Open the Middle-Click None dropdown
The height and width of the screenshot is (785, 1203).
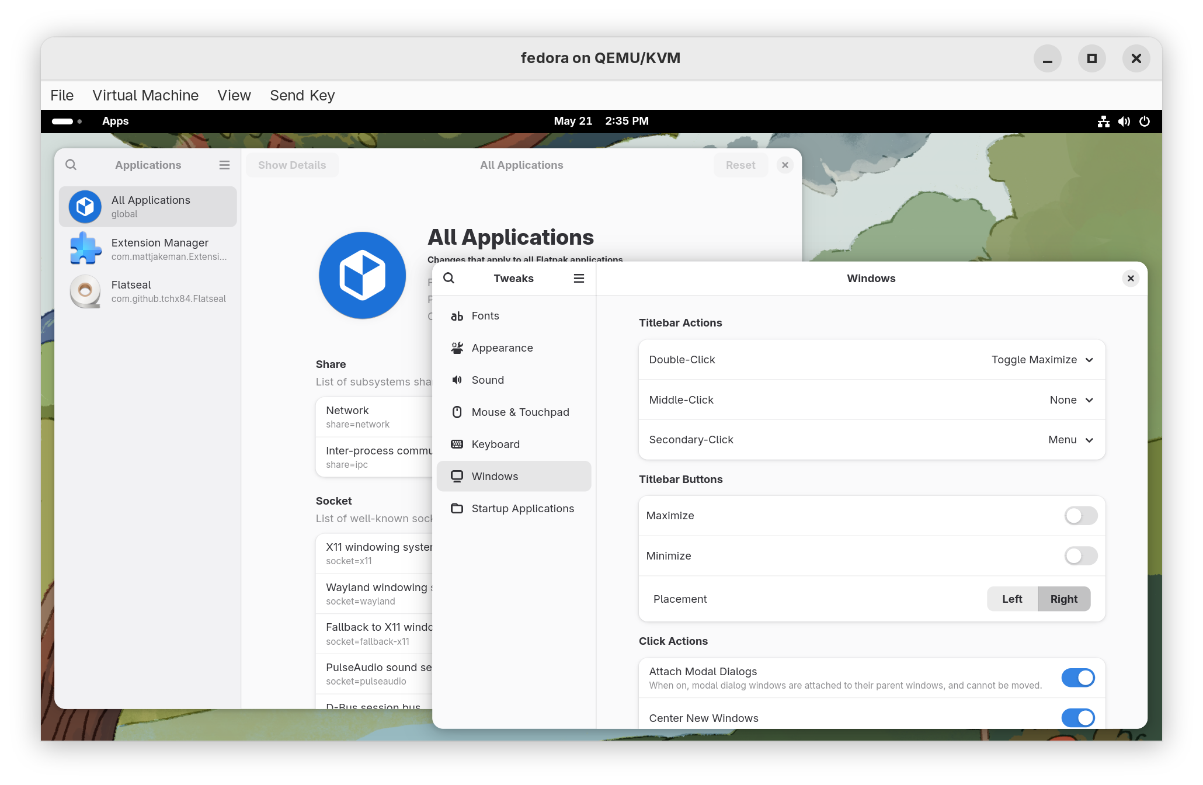1071,400
